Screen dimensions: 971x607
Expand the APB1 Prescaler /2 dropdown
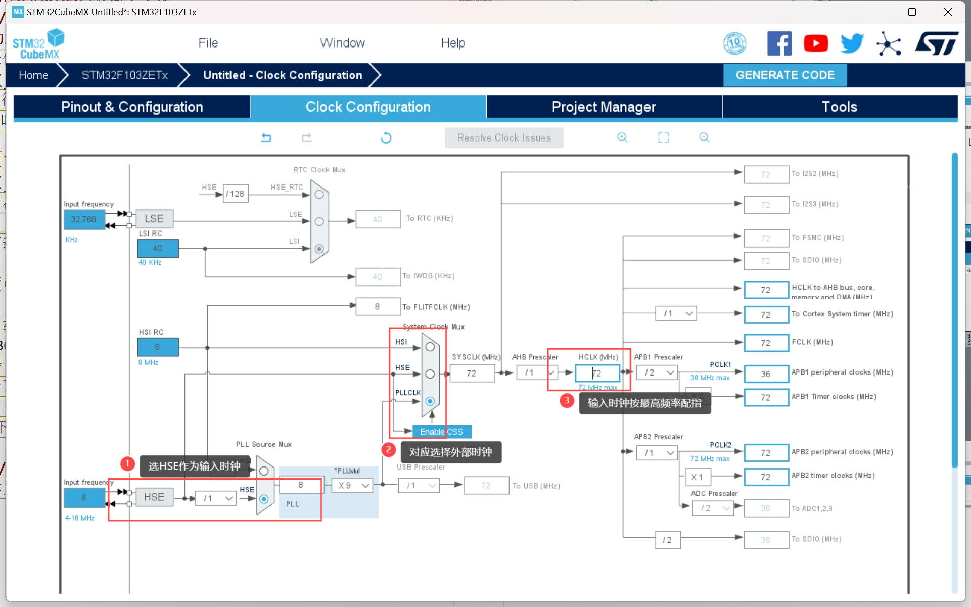[658, 373]
